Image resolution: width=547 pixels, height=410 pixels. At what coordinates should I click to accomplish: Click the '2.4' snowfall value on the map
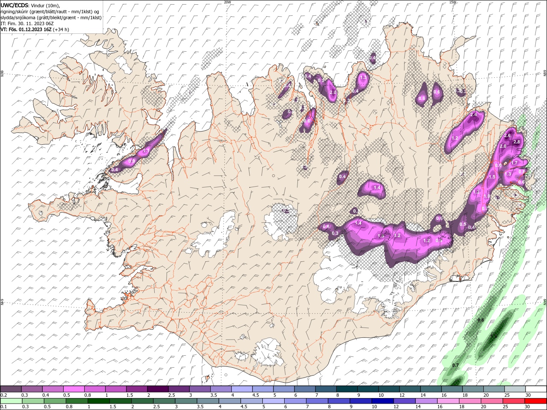473,115
